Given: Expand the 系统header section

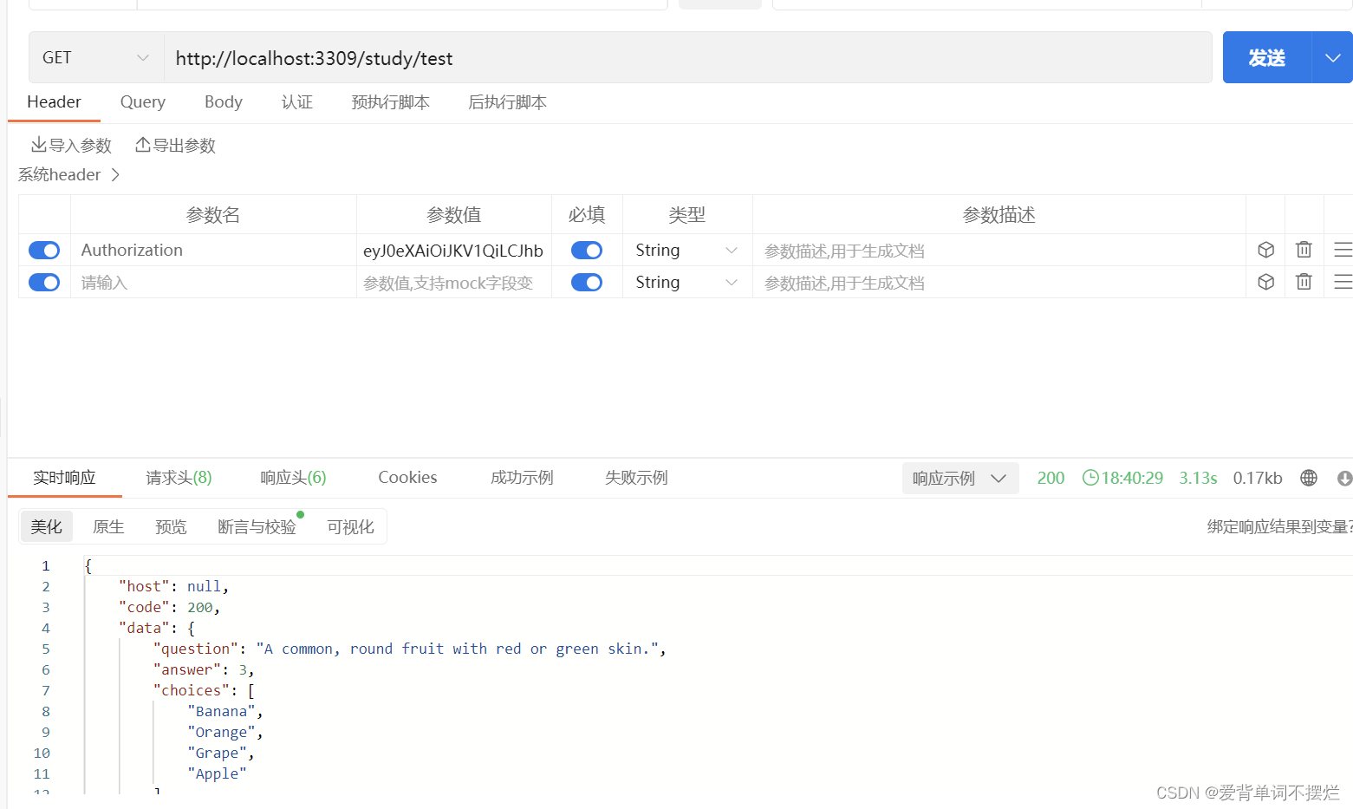Looking at the screenshot, I should click(68, 174).
